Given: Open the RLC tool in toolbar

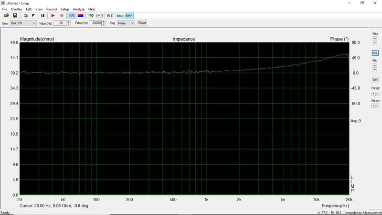Looking at the screenshot, I should (x=110, y=16).
